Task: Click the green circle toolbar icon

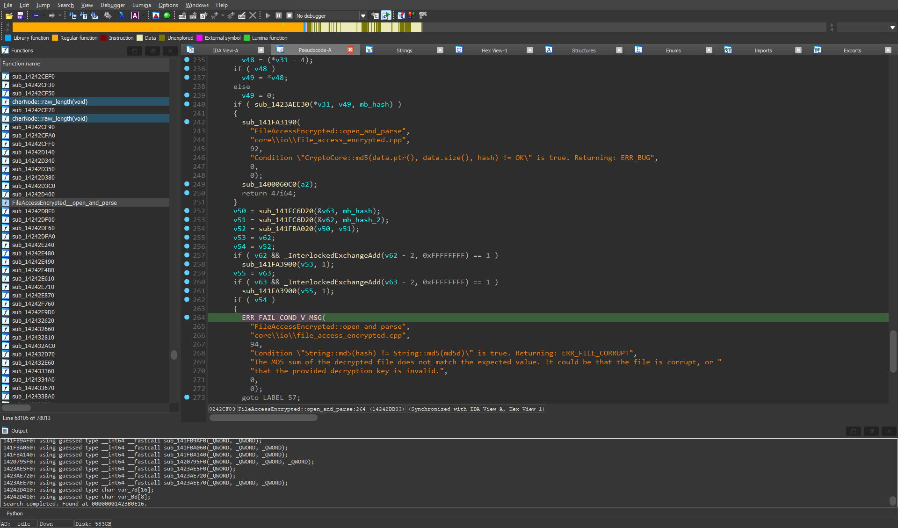Action: pyautogui.click(x=167, y=16)
